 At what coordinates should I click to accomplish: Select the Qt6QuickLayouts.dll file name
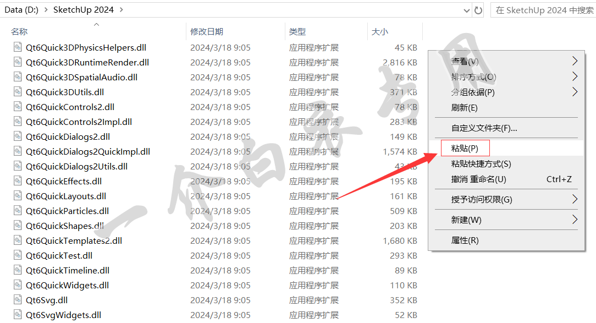[x=66, y=196]
